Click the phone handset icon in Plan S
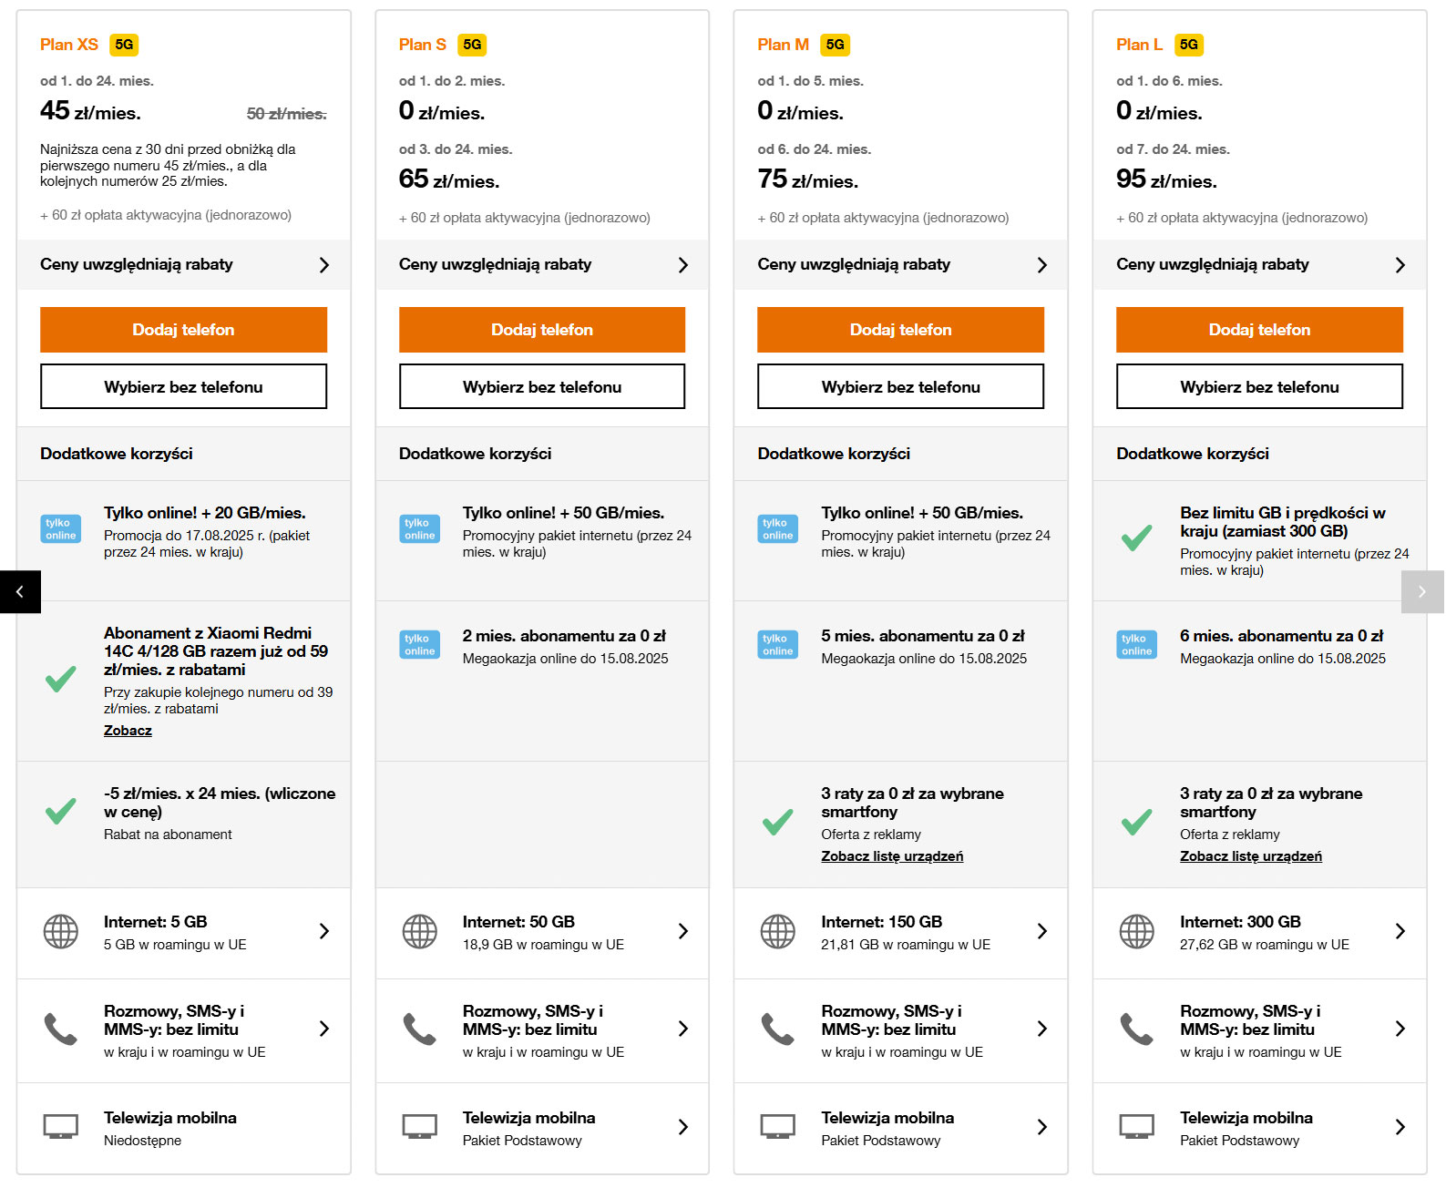 point(419,1029)
